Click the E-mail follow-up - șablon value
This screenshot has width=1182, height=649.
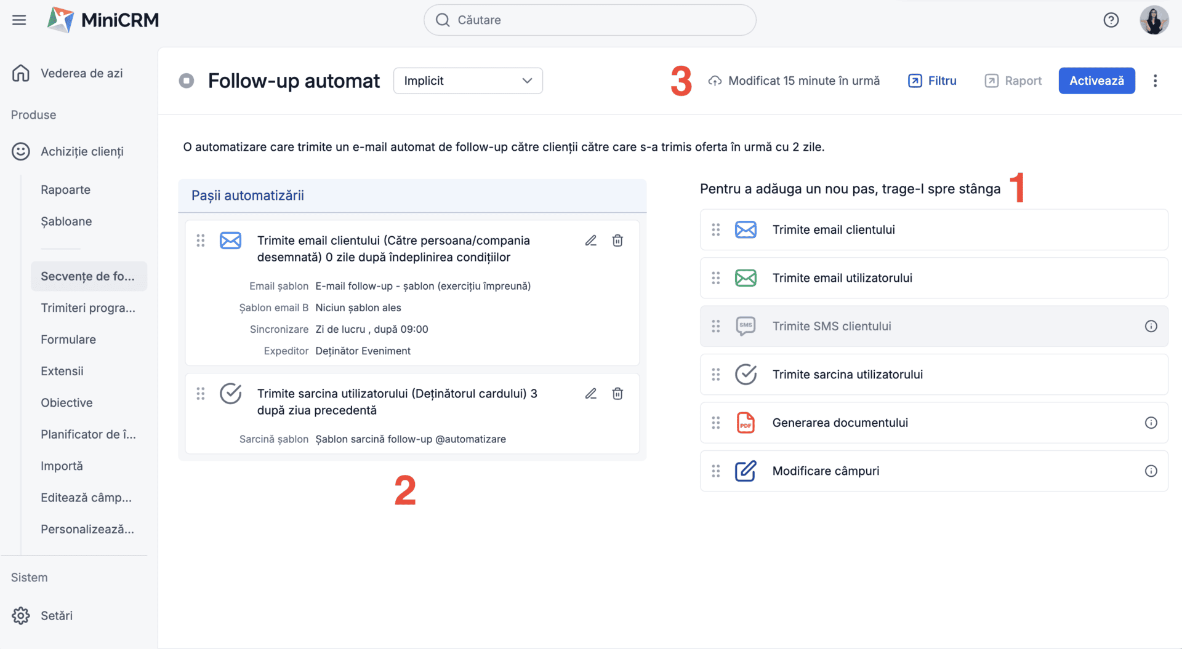pyautogui.click(x=423, y=286)
